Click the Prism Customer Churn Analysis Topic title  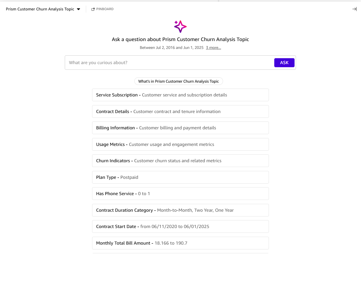(x=39, y=9)
